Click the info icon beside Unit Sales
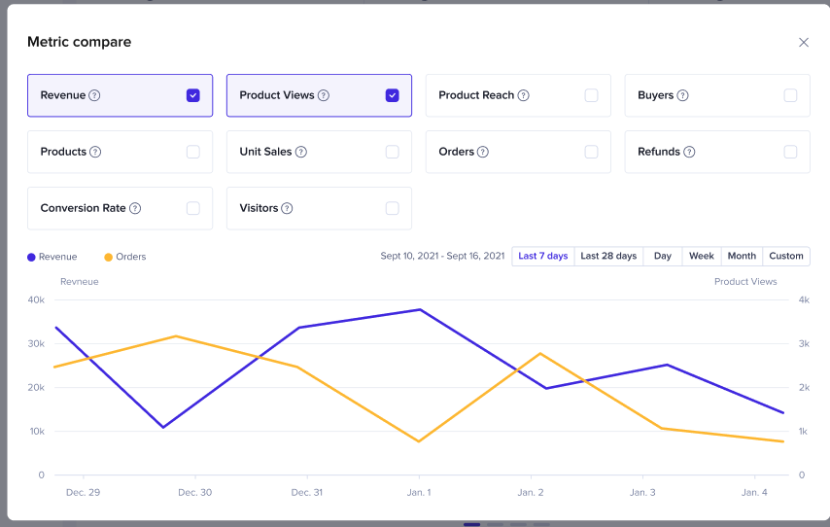Viewport: 830px width, 527px height. [x=301, y=152]
